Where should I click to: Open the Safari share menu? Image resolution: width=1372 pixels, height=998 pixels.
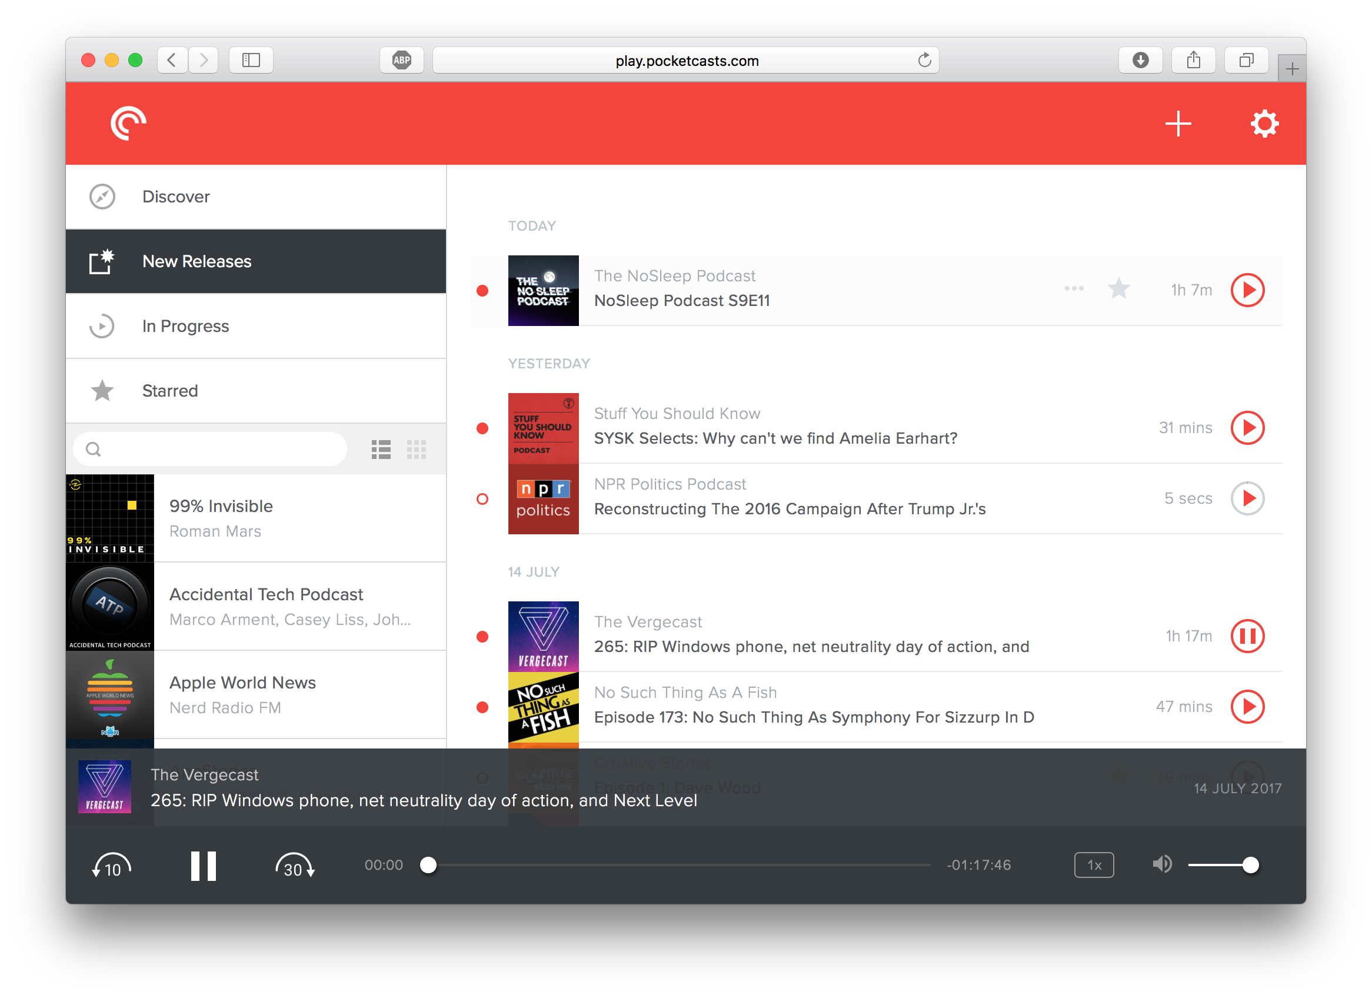coord(1194,60)
